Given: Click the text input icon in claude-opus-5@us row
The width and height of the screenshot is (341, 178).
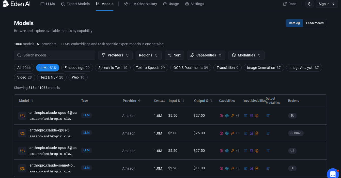Looking at the screenshot, I should (x=246, y=151).
